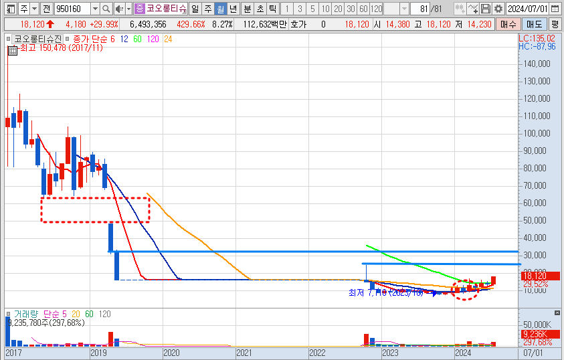Viewport: 564px width, 360px height.
Task: Open chart settings gear icon
Action: [x=498, y=9]
